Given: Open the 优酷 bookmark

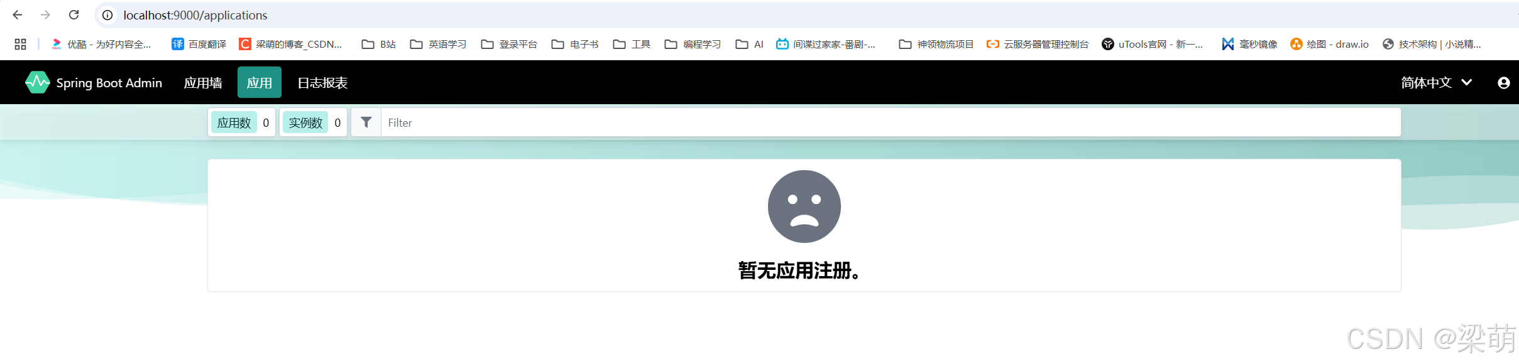Looking at the screenshot, I should (x=101, y=44).
